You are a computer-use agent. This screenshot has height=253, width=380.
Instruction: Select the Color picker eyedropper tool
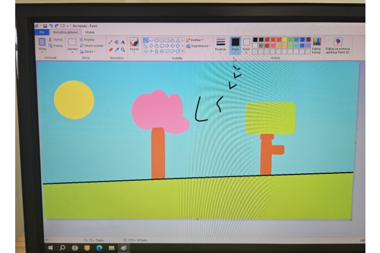pos(117,49)
